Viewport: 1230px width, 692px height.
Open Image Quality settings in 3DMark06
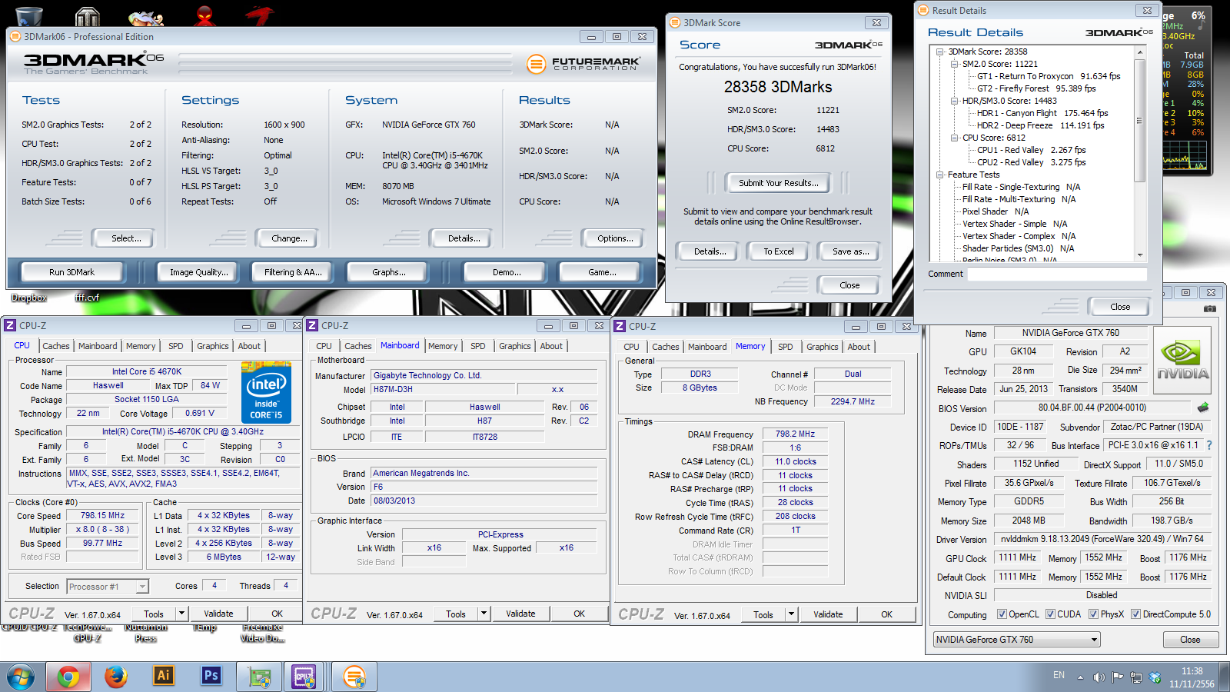click(x=199, y=272)
